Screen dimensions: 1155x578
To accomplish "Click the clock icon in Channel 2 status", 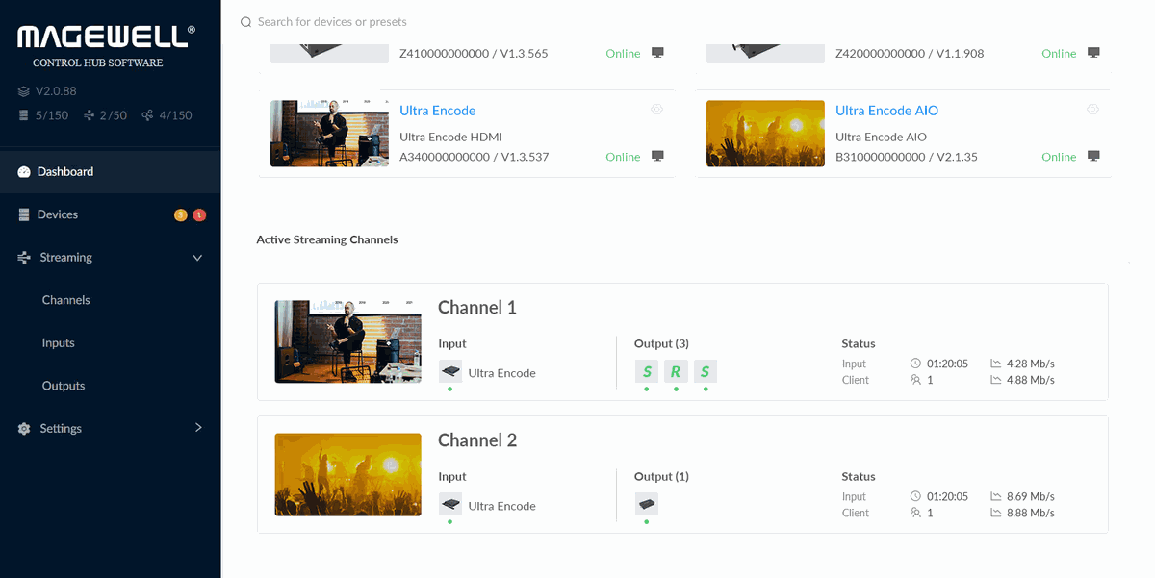I will pyautogui.click(x=915, y=496).
